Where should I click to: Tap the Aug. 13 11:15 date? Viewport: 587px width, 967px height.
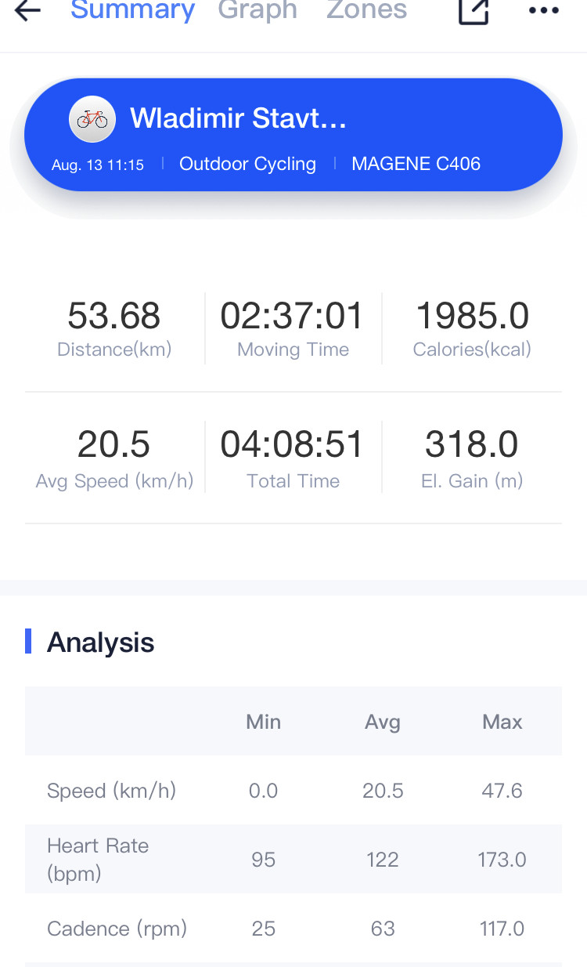click(x=98, y=165)
